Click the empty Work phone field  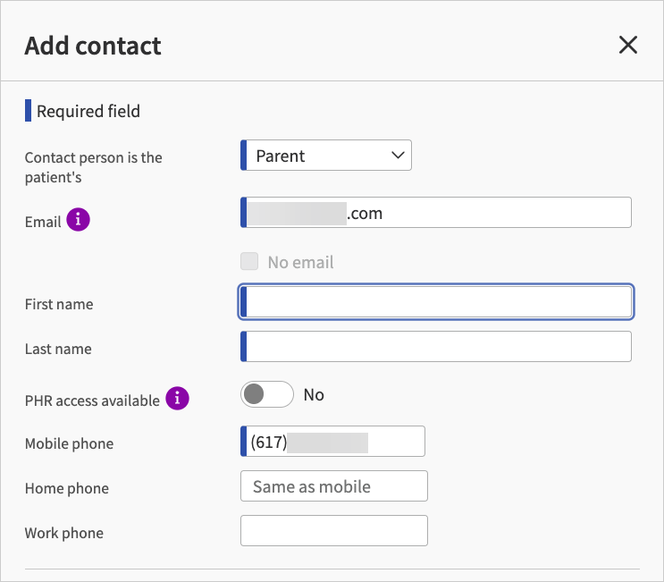click(x=334, y=531)
